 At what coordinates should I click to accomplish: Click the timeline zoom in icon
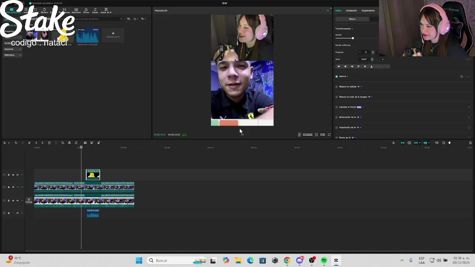(x=470, y=143)
